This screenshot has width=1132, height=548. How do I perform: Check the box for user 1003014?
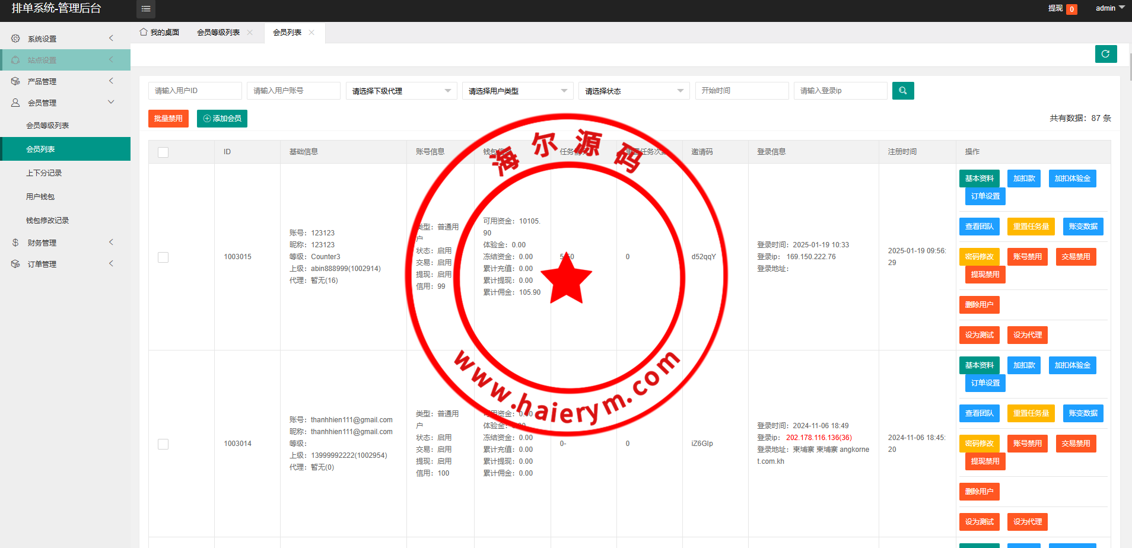click(x=163, y=444)
